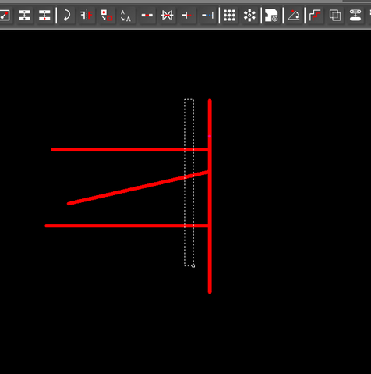Select the diagonal red line
Screen dimensions: 371x374
click(x=138, y=188)
